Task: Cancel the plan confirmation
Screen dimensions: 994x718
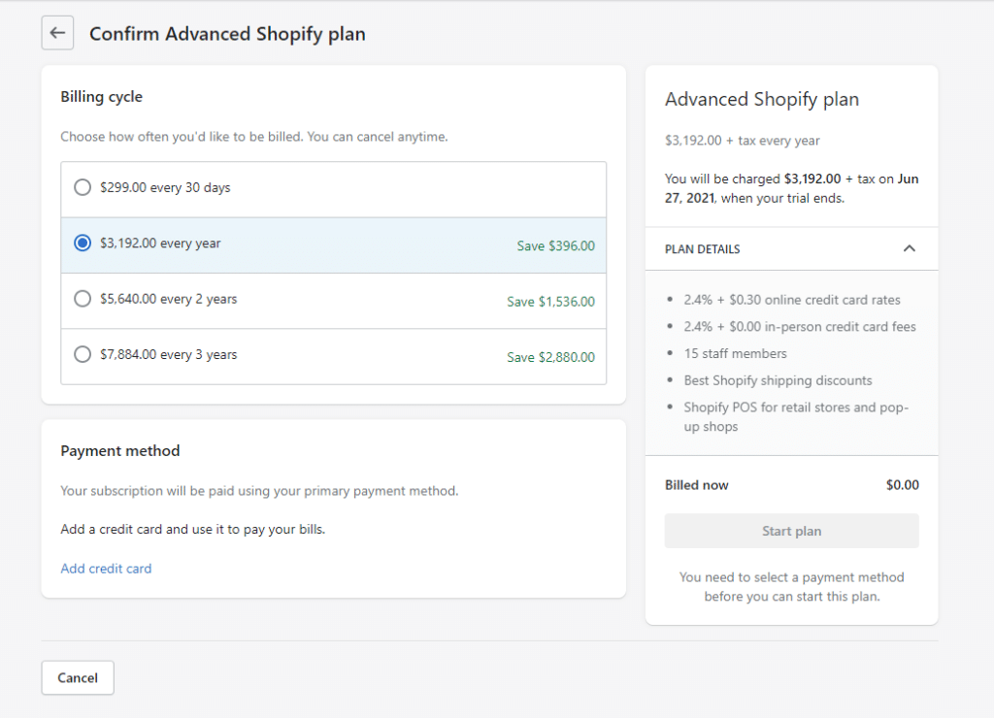Action: tap(78, 677)
